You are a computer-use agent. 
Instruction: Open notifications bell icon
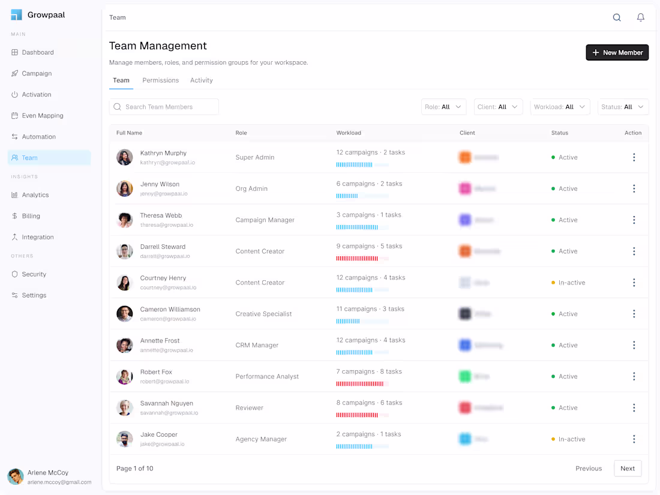point(640,17)
